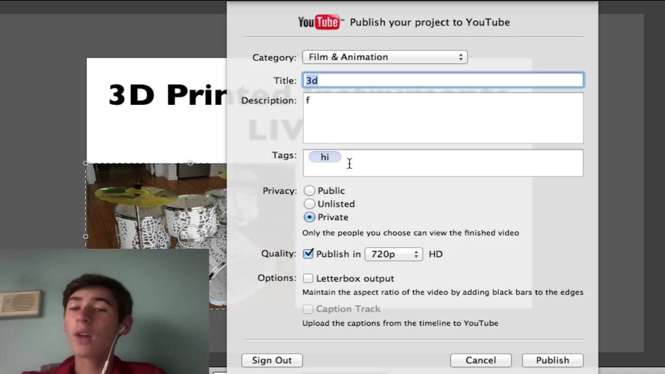Screen dimensions: 665x374
Task: Click the Publish button
Action: [x=553, y=360]
